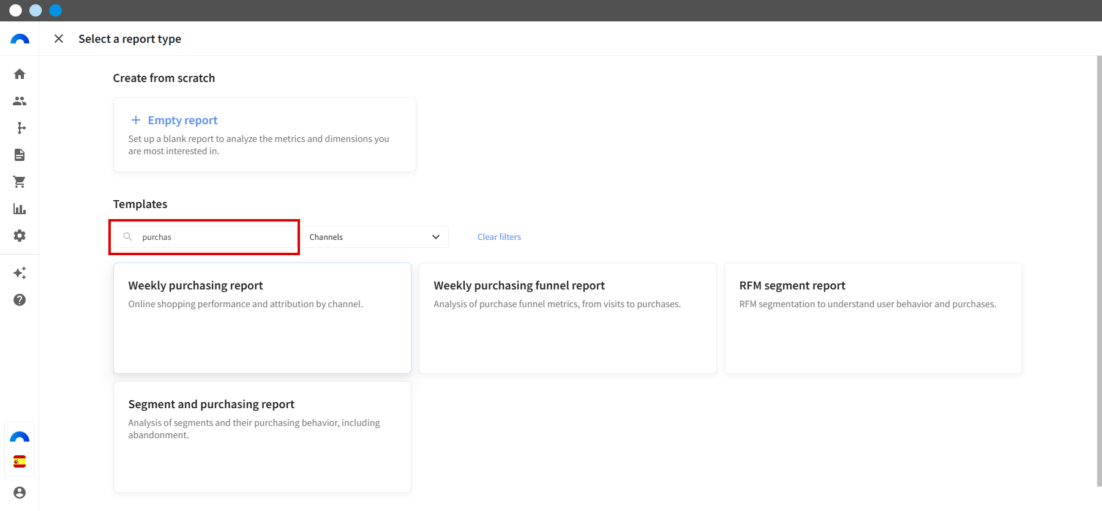Create an Empty report from scratch
This screenshot has height=511, width=1102.
(264, 135)
